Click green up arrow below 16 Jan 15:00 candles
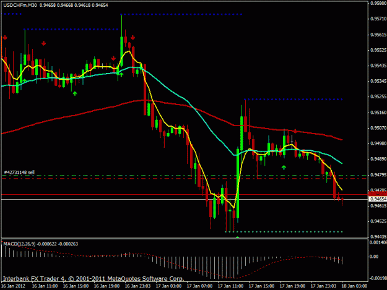 tap(75, 93)
